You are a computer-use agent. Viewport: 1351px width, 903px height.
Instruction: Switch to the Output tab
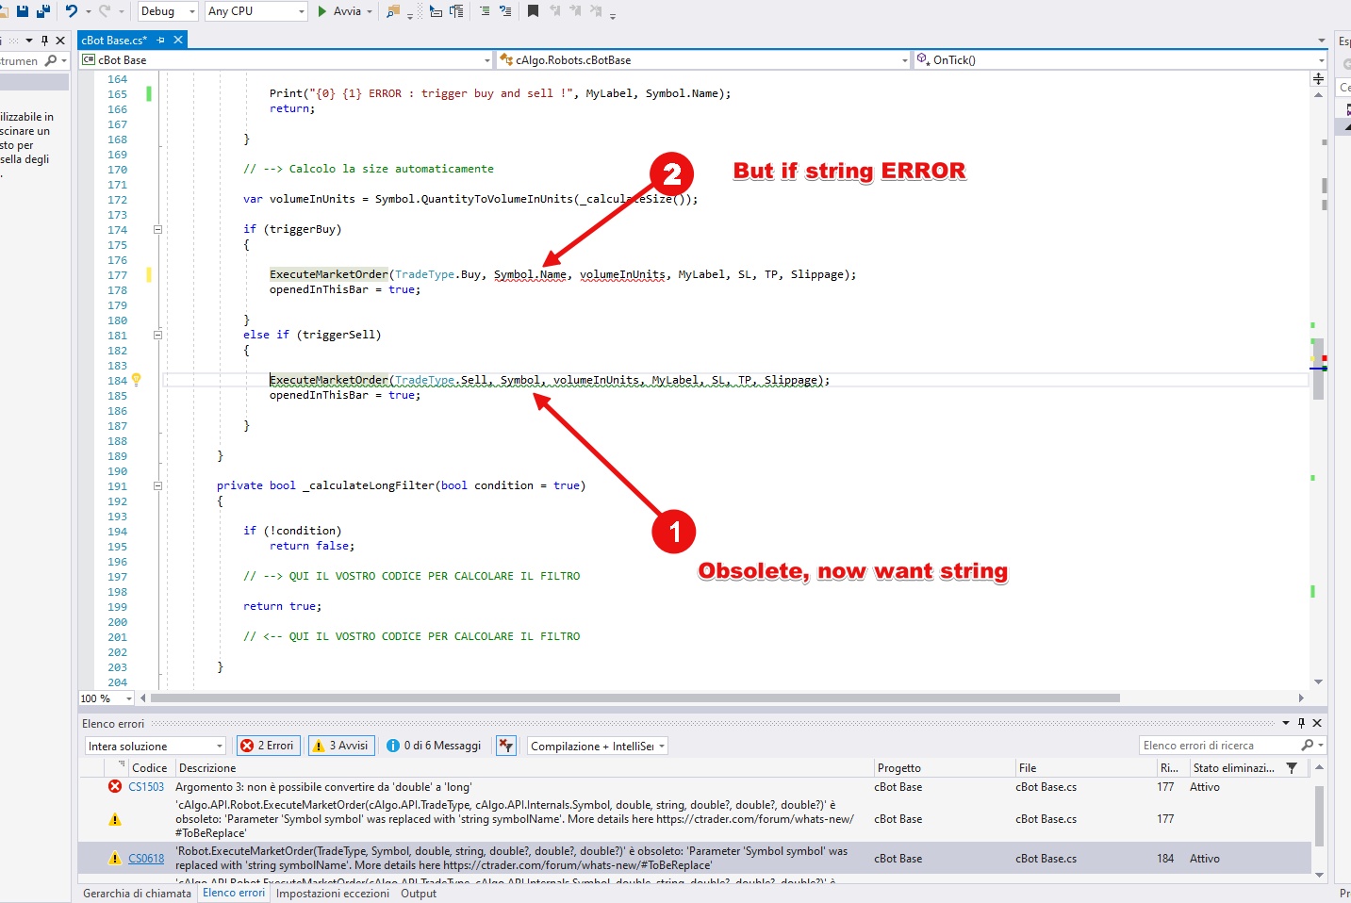click(419, 894)
